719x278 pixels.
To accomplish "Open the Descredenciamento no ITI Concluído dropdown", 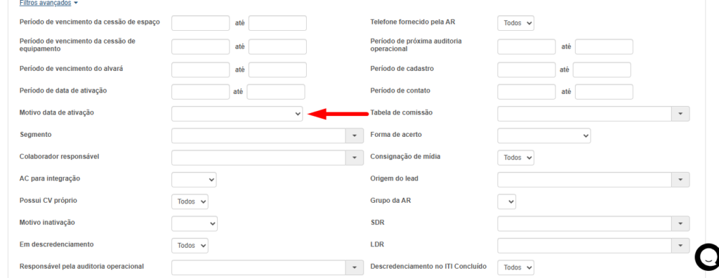I will [516, 267].
